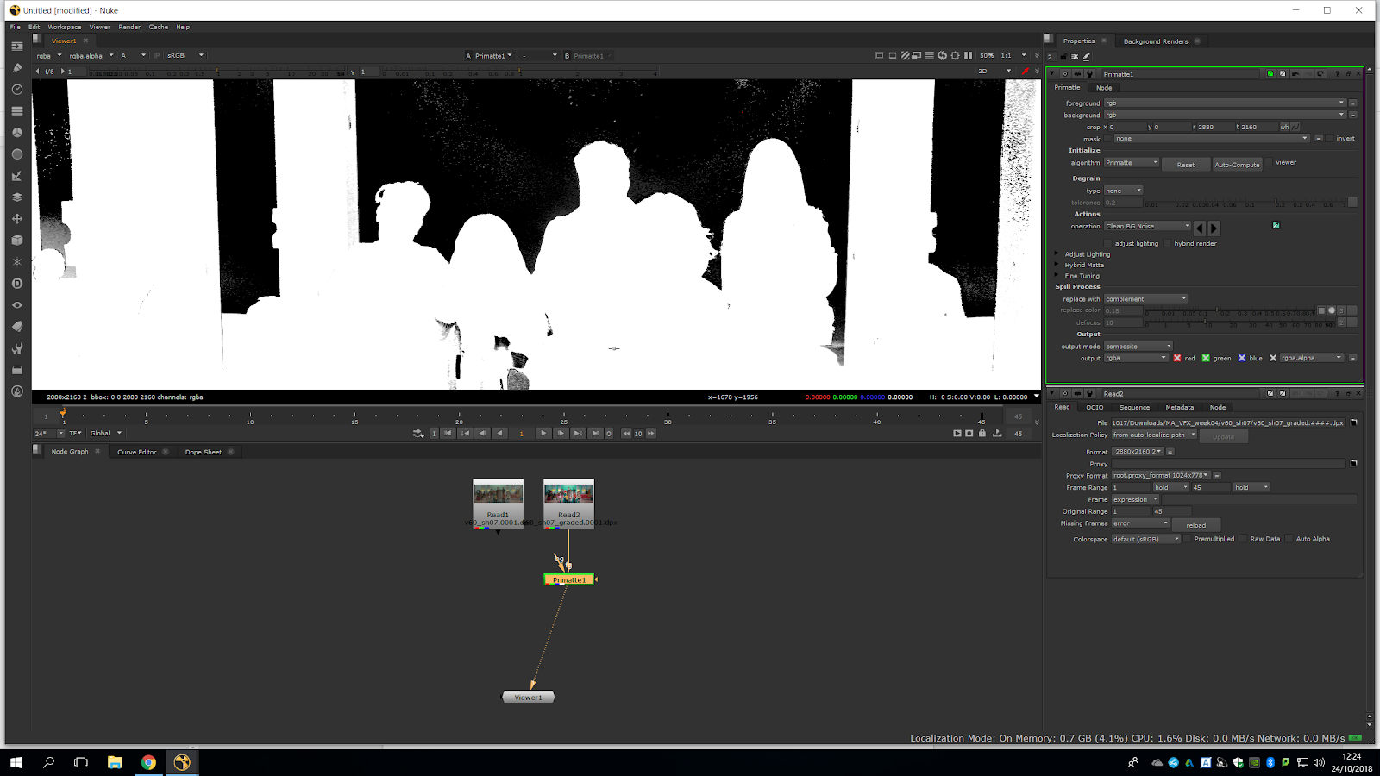Select the Read2 node thumbnail

click(568, 494)
